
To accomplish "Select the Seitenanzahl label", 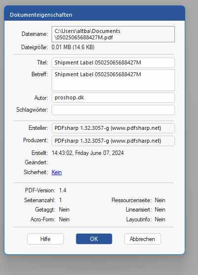I will [40, 200].
